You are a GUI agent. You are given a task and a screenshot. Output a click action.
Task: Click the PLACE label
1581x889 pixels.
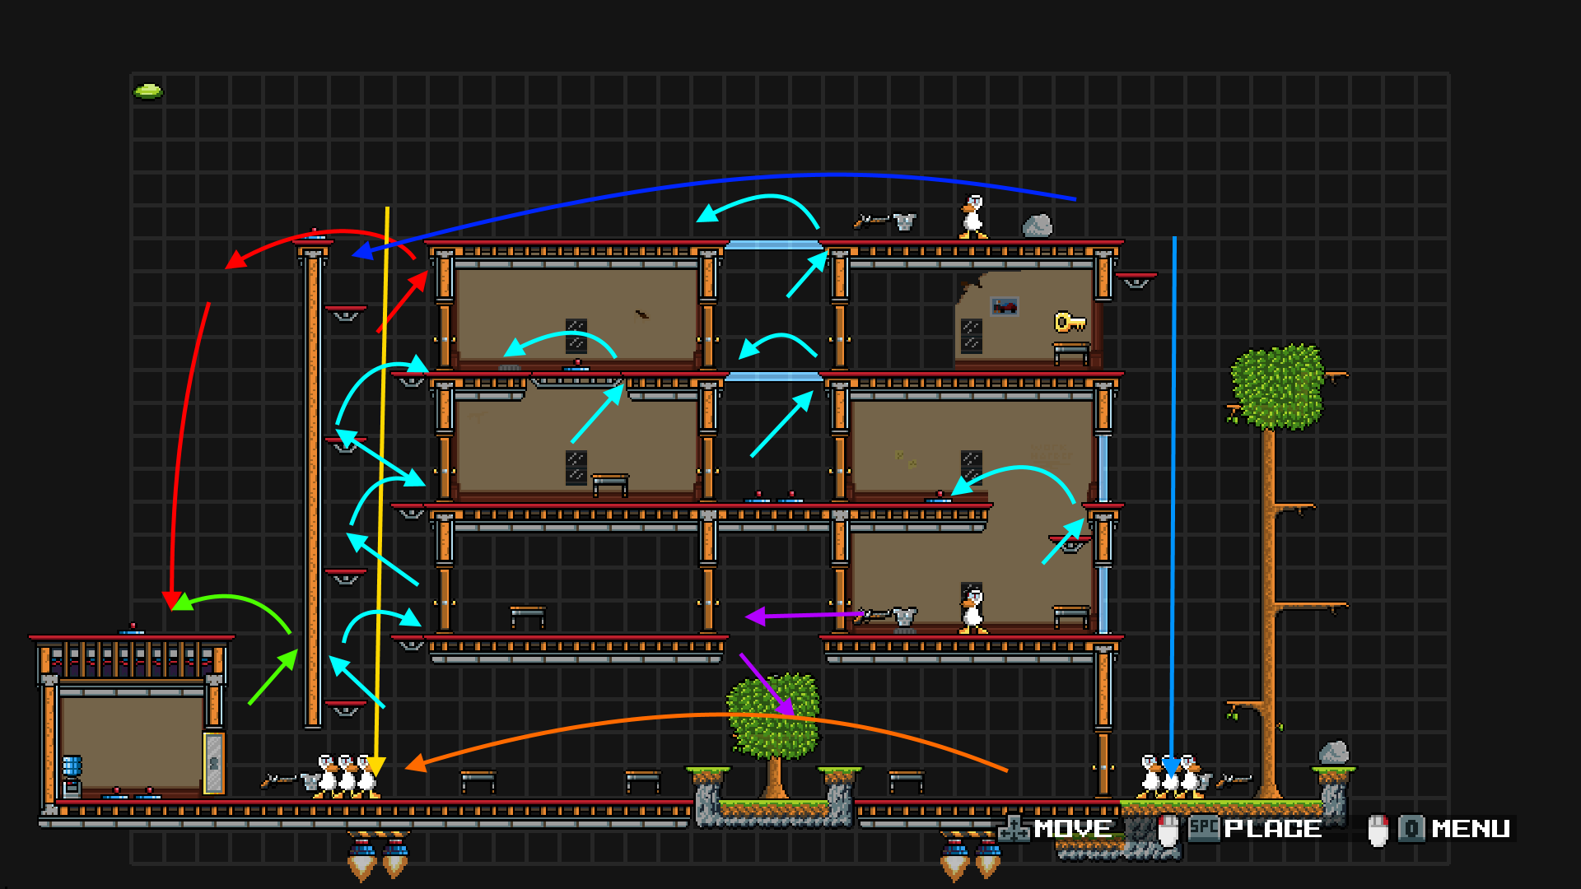(1272, 829)
